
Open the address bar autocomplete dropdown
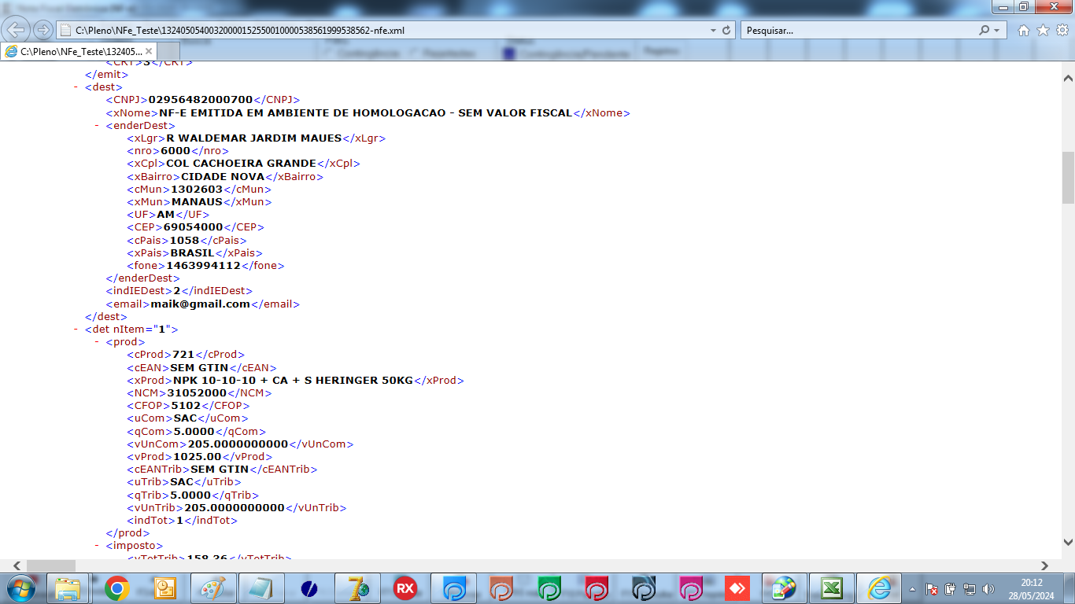713,31
